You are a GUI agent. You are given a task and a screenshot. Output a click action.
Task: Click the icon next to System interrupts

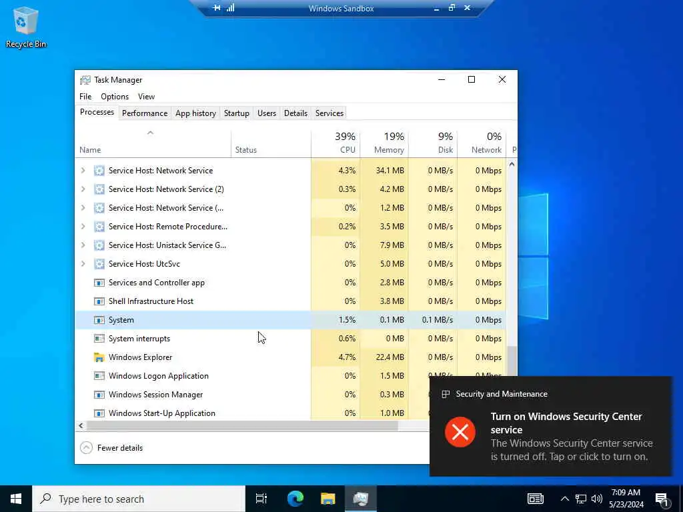coord(99,338)
